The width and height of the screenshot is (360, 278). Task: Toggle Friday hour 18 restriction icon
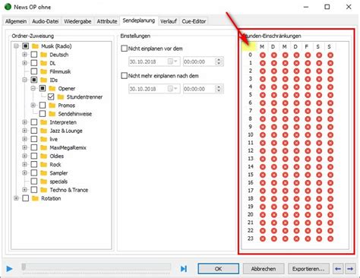[x=308, y=198]
